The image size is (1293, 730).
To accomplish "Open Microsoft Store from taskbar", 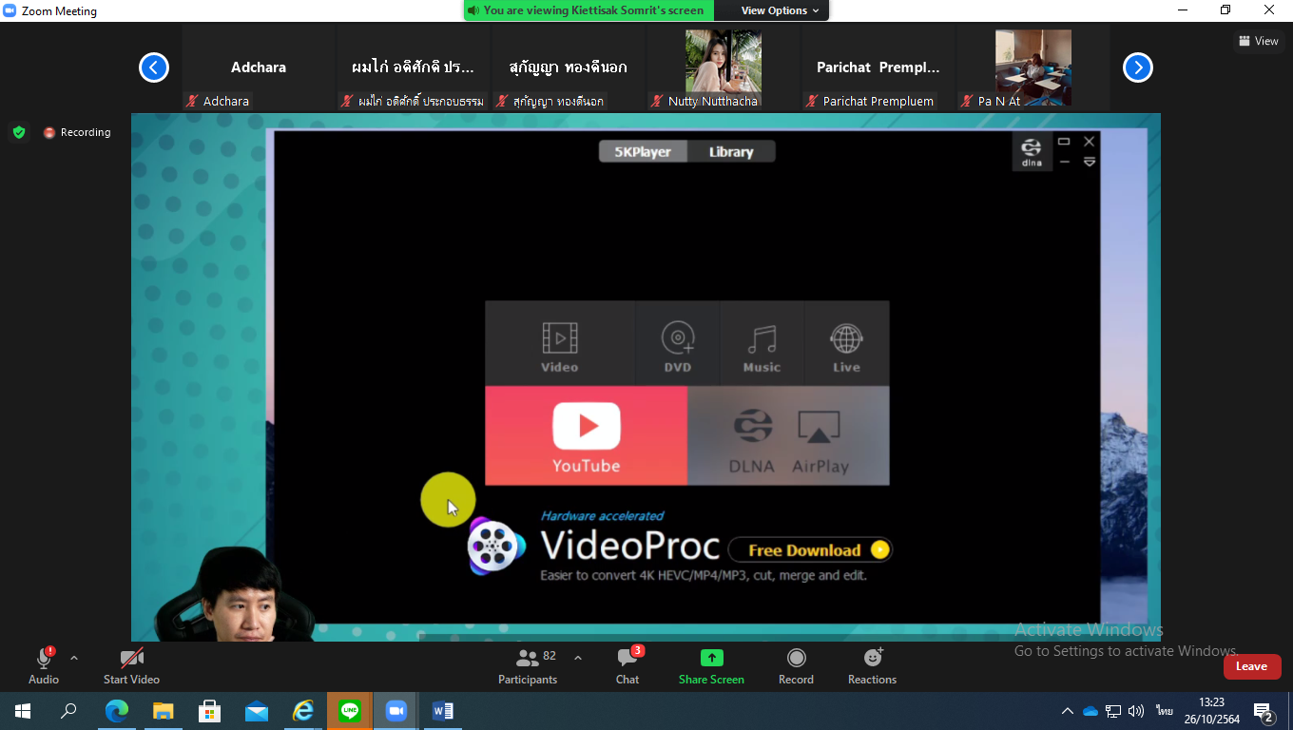I will click(209, 710).
